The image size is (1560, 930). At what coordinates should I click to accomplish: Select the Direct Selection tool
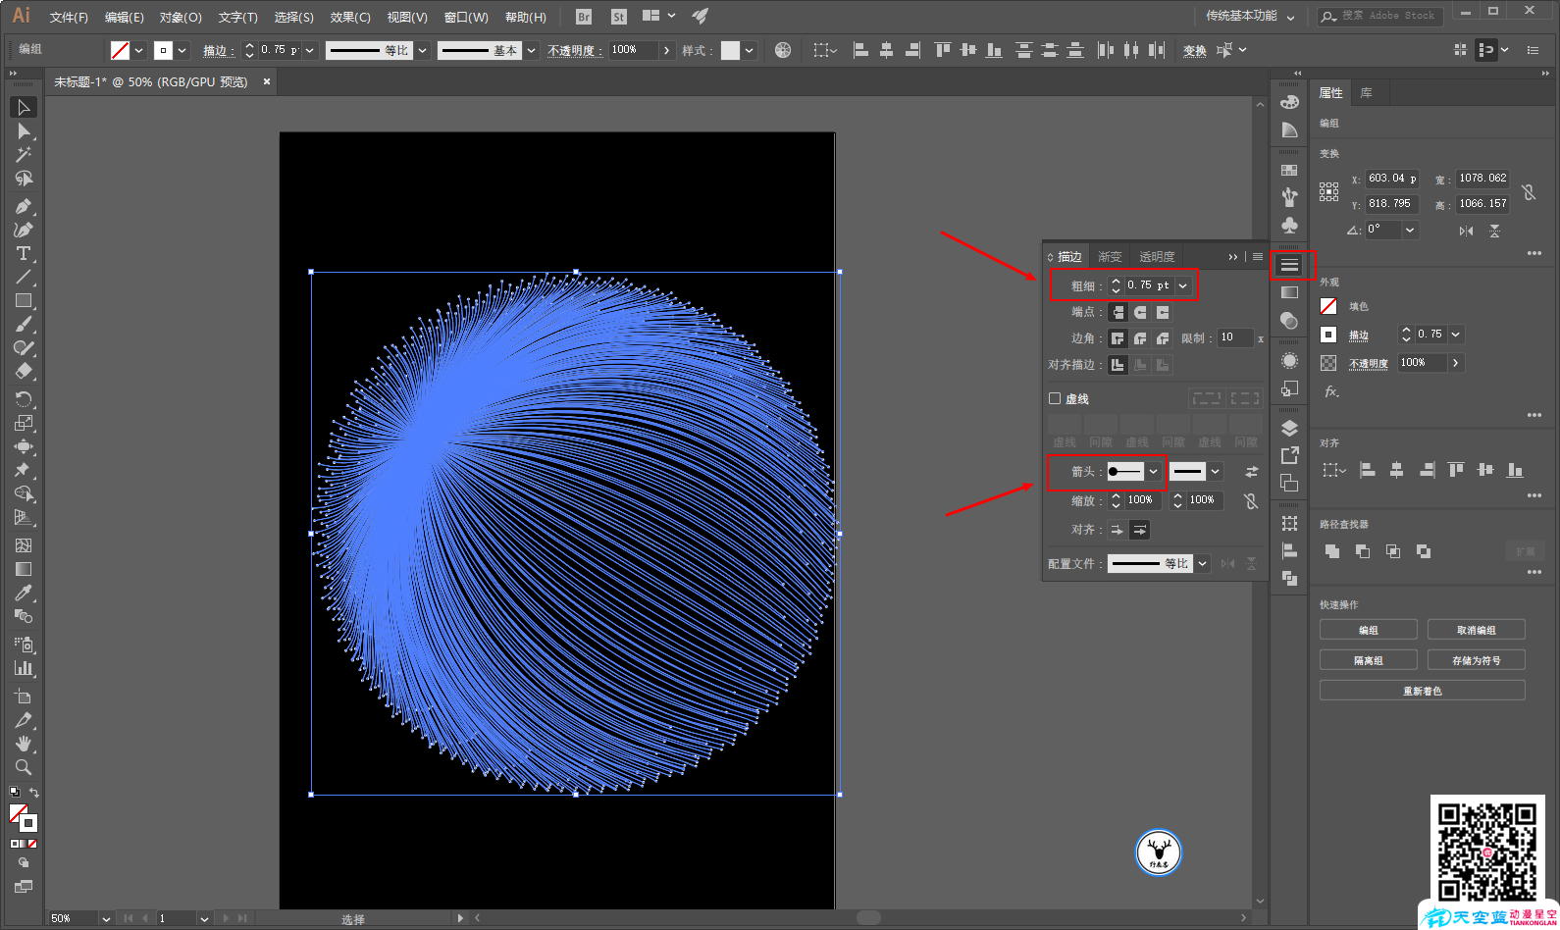24,130
